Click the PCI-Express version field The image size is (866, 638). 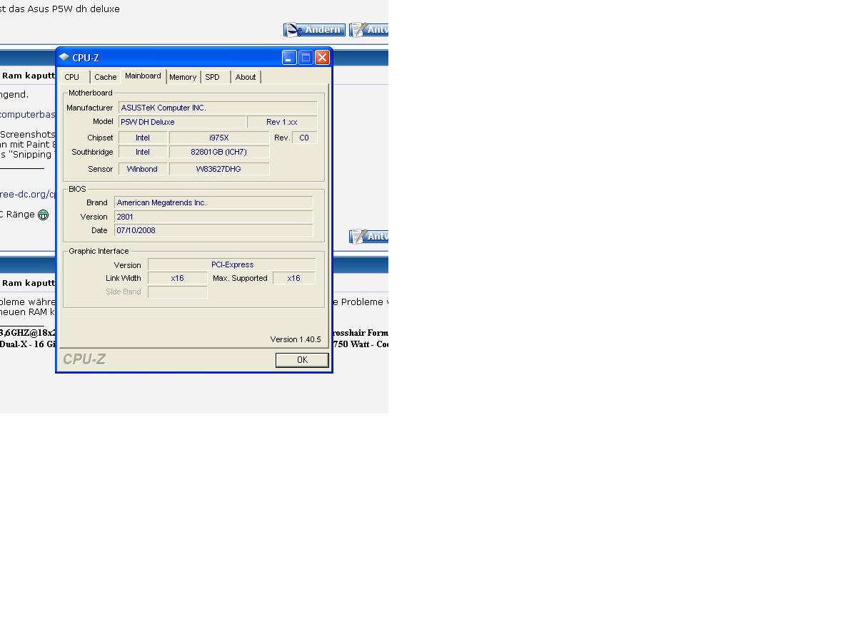click(x=232, y=264)
